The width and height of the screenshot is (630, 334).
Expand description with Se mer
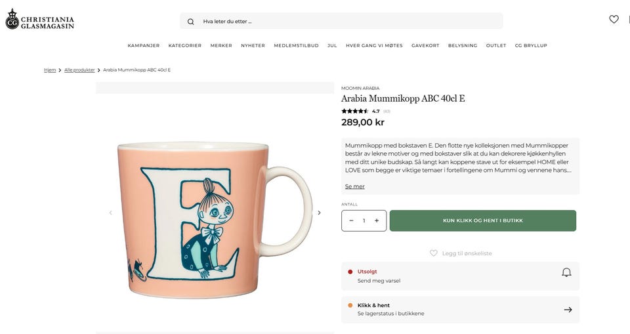click(x=355, y=186)
